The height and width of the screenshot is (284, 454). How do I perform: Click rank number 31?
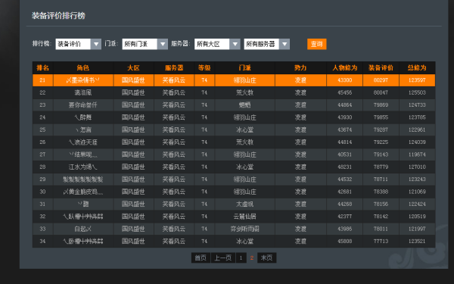pos(42,204)
